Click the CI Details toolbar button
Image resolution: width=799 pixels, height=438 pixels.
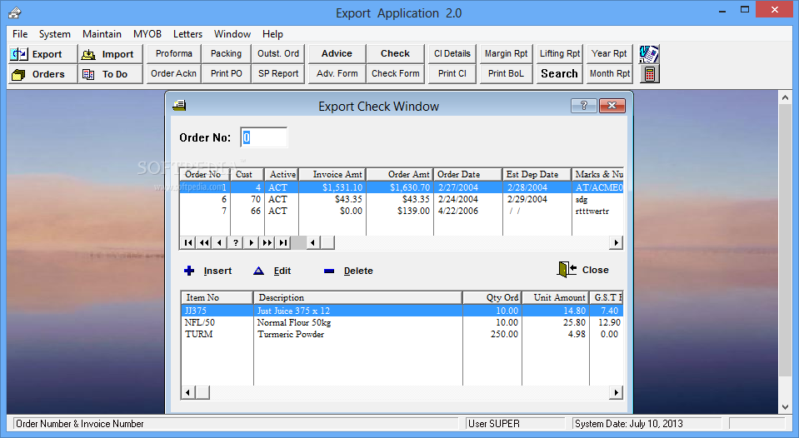452,53
